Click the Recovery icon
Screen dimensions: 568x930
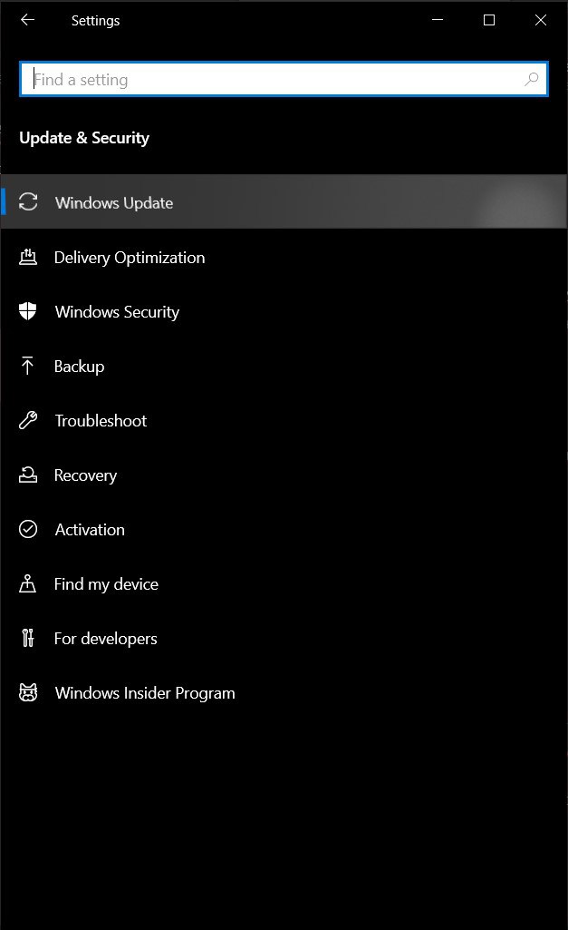pos(28,475)
